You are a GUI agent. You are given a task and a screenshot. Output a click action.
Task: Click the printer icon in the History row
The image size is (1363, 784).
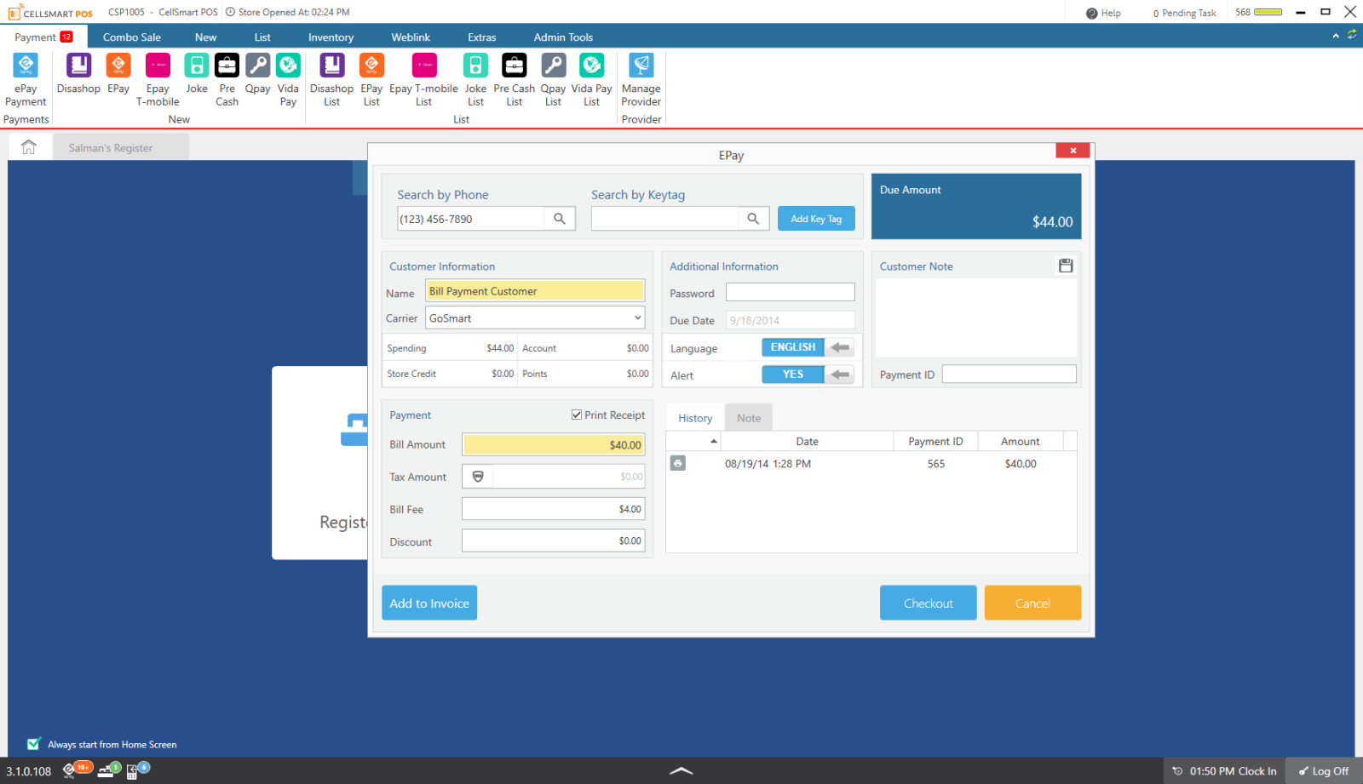677,462
